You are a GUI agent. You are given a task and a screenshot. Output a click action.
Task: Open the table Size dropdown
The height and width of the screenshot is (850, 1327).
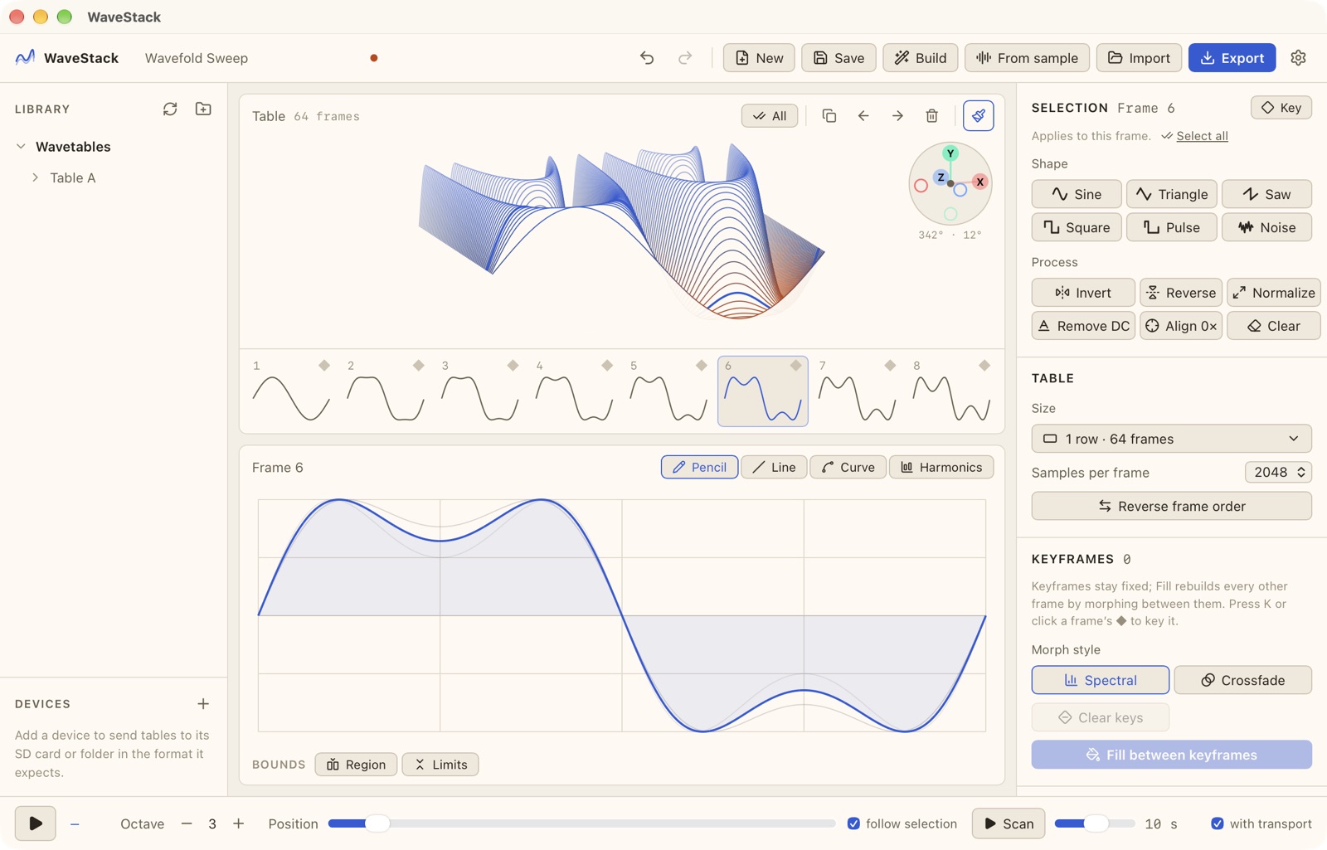click(x=1171, y=439)
